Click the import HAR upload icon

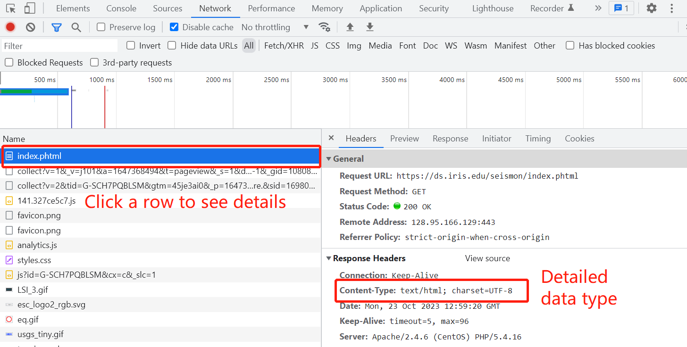pyautogui.click(x=350, y=27)
